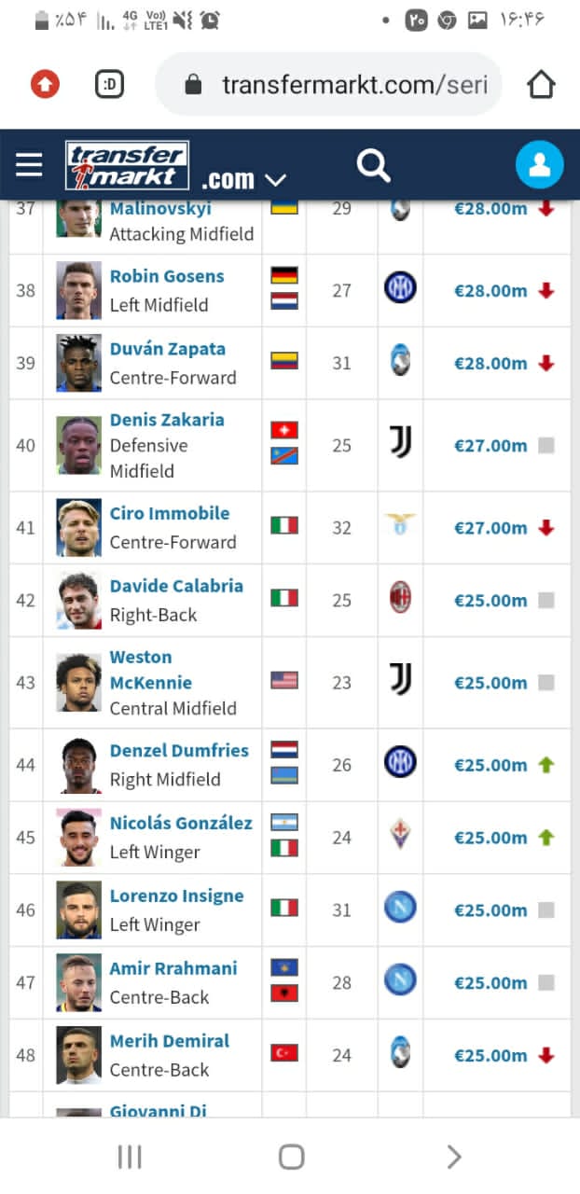
Task: Click Inter club crest for Robin Gosens
Action: tap(400, 289)
